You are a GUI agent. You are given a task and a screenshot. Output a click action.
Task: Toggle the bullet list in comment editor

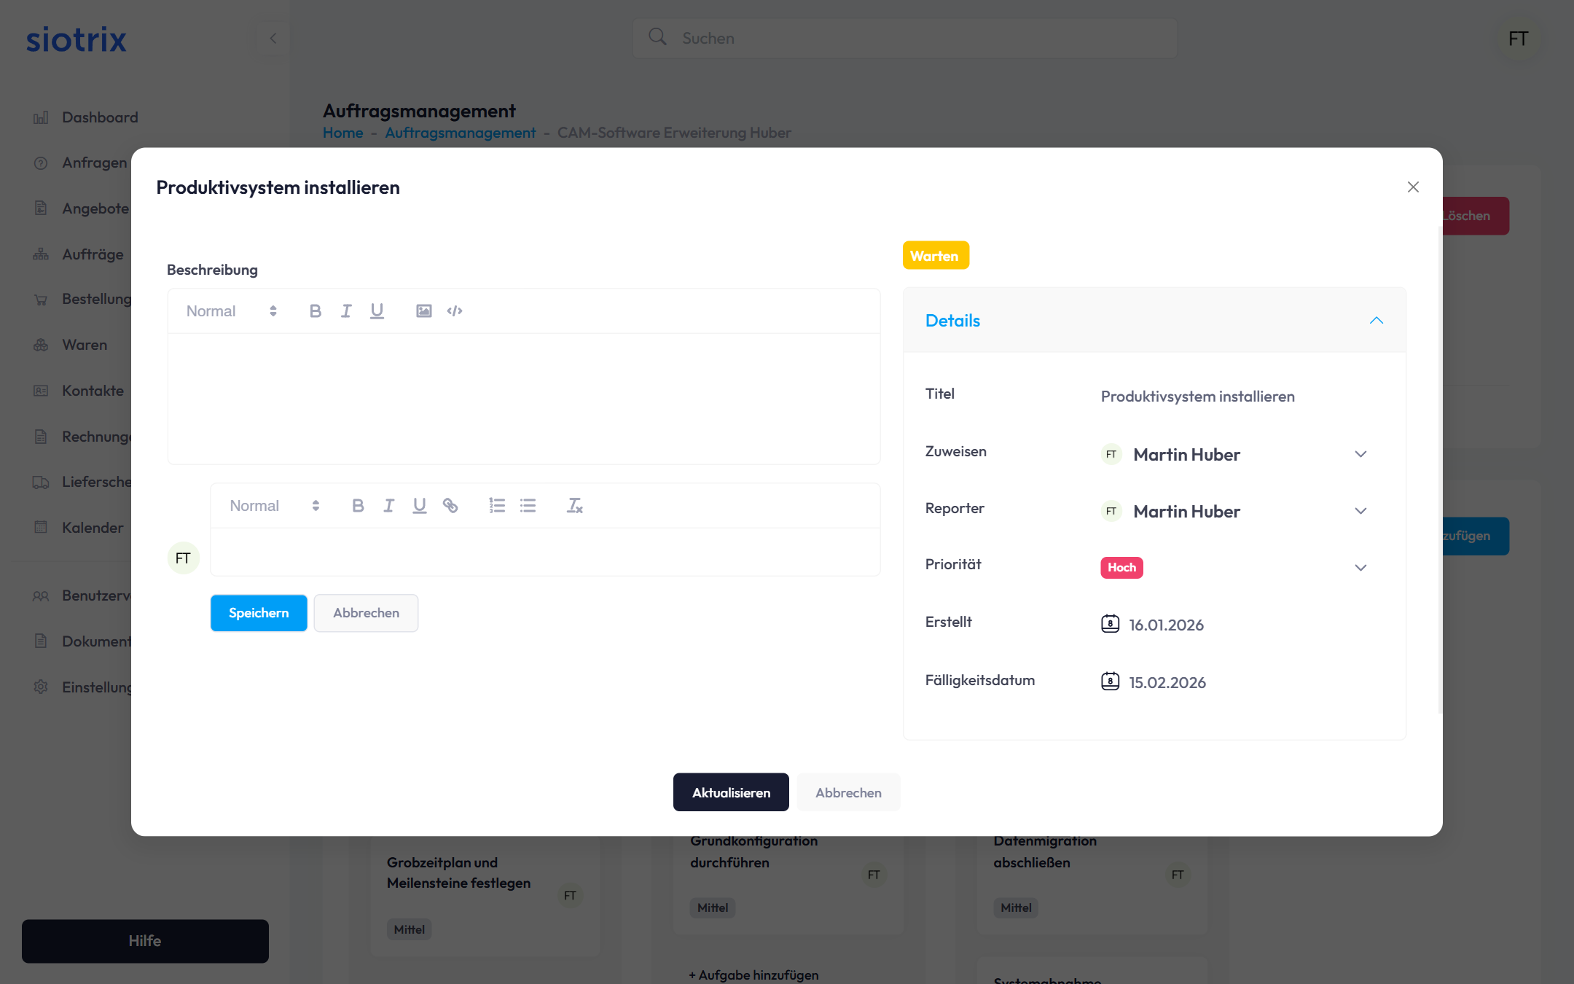528,506
